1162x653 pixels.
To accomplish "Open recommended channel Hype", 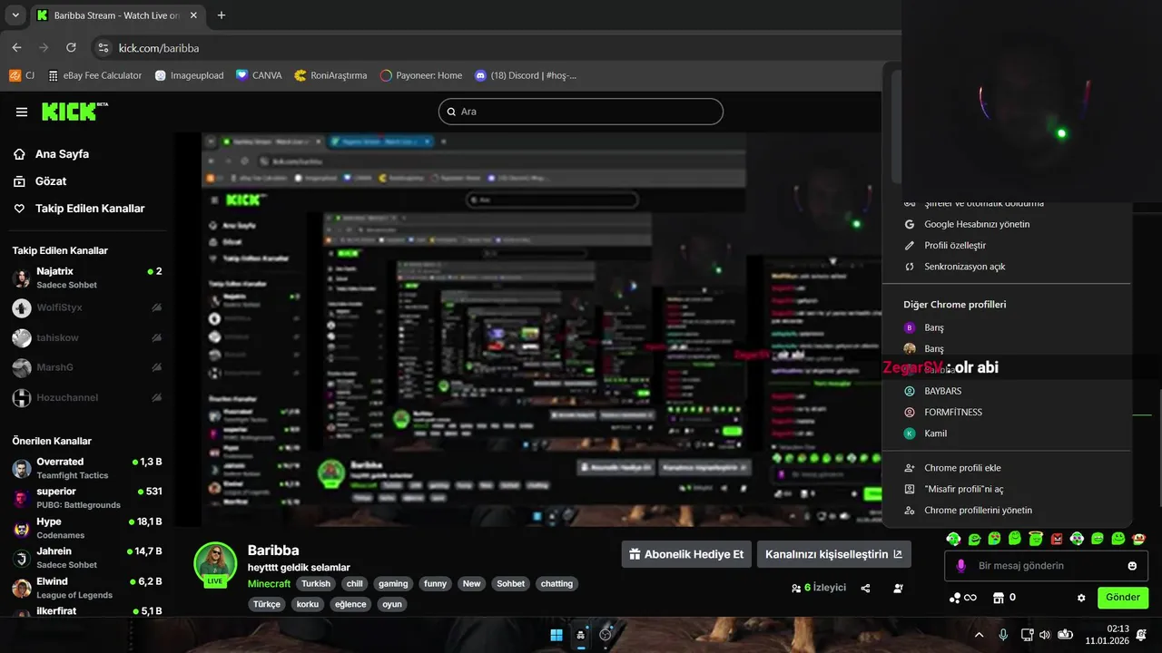I will coord(87,528).
